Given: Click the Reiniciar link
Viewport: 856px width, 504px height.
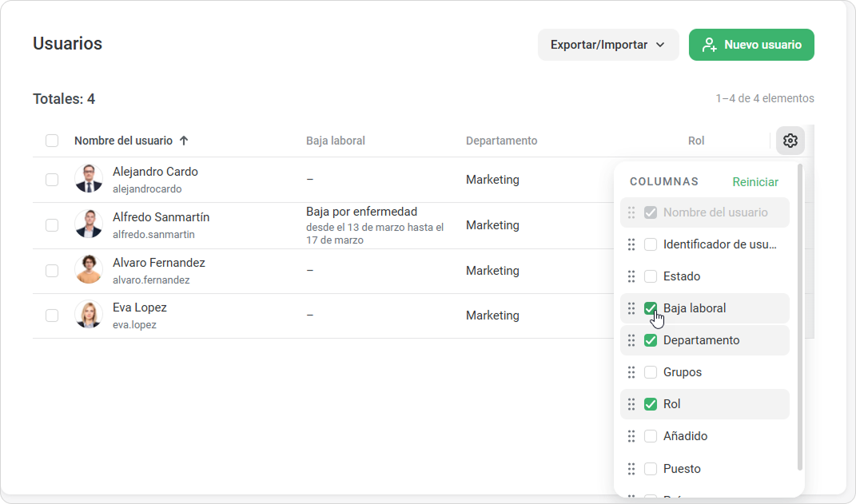Looking at the screenshot, I should pos(754,182).
